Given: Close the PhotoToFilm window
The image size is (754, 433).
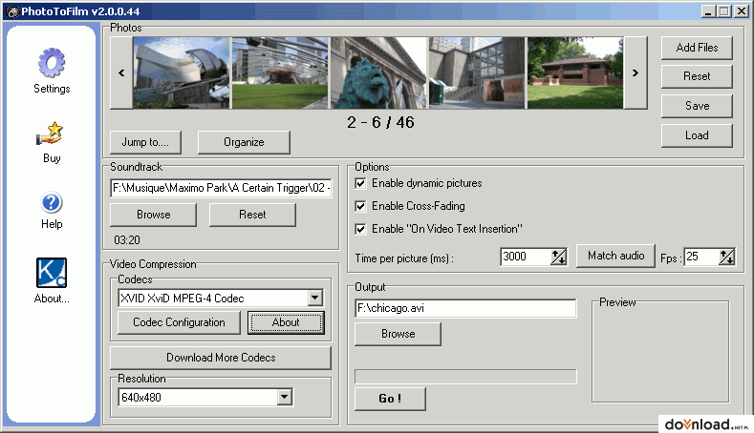Looking at the screenshot, I should coord(741,11).
